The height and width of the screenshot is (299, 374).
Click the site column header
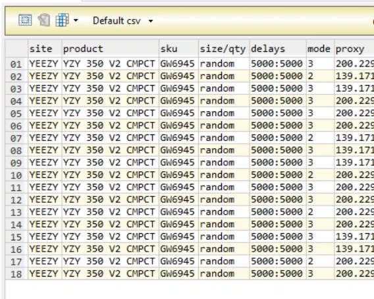(x=45, y=49)
